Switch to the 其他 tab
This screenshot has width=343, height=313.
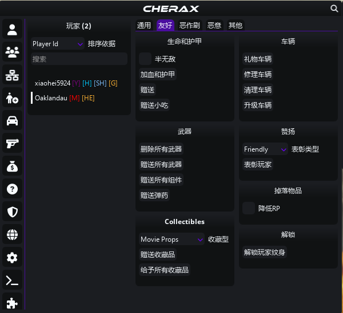pyautogui.click(x=236, y=25)
